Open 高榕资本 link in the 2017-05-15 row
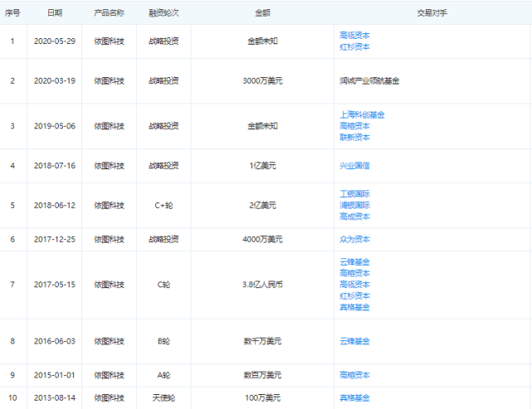Screen dimensions: 532x409 click(x=354, y=273)
